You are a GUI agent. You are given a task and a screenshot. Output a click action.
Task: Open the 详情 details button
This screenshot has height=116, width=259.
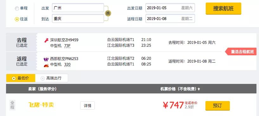point(87,106)
